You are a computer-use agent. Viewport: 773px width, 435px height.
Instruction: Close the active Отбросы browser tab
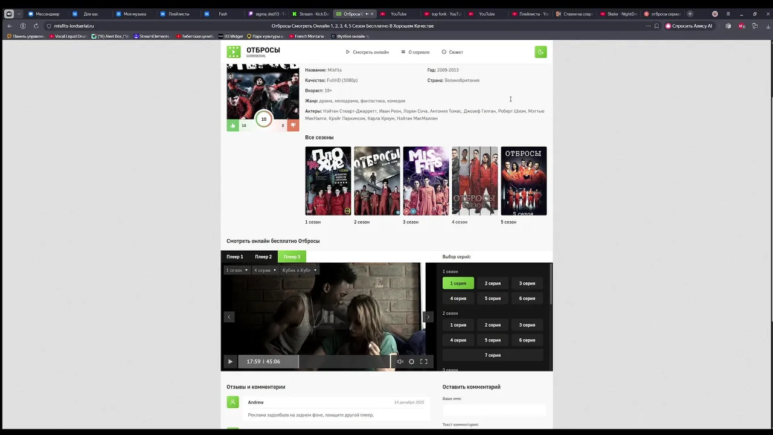pos(372,14)
